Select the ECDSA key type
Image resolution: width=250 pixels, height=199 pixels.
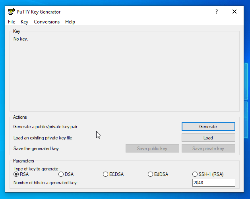coord(113,174)
